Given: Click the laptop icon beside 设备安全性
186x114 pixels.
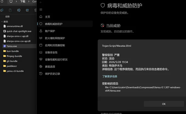Looking at the screenshot, I should click(41, 52).
